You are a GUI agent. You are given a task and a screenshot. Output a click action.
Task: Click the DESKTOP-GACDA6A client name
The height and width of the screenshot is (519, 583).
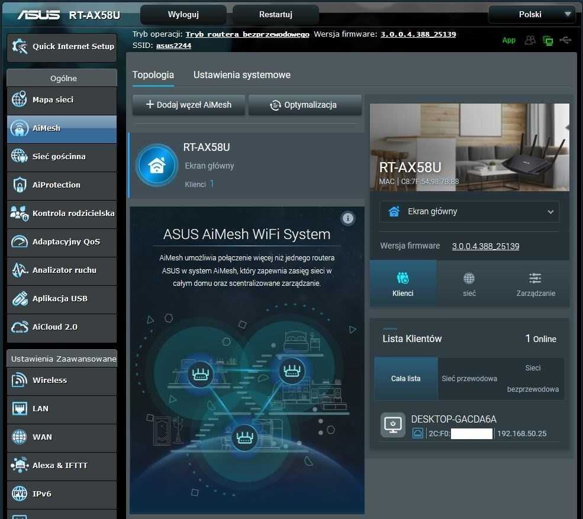pyautogui.click(x=453, y=420)
